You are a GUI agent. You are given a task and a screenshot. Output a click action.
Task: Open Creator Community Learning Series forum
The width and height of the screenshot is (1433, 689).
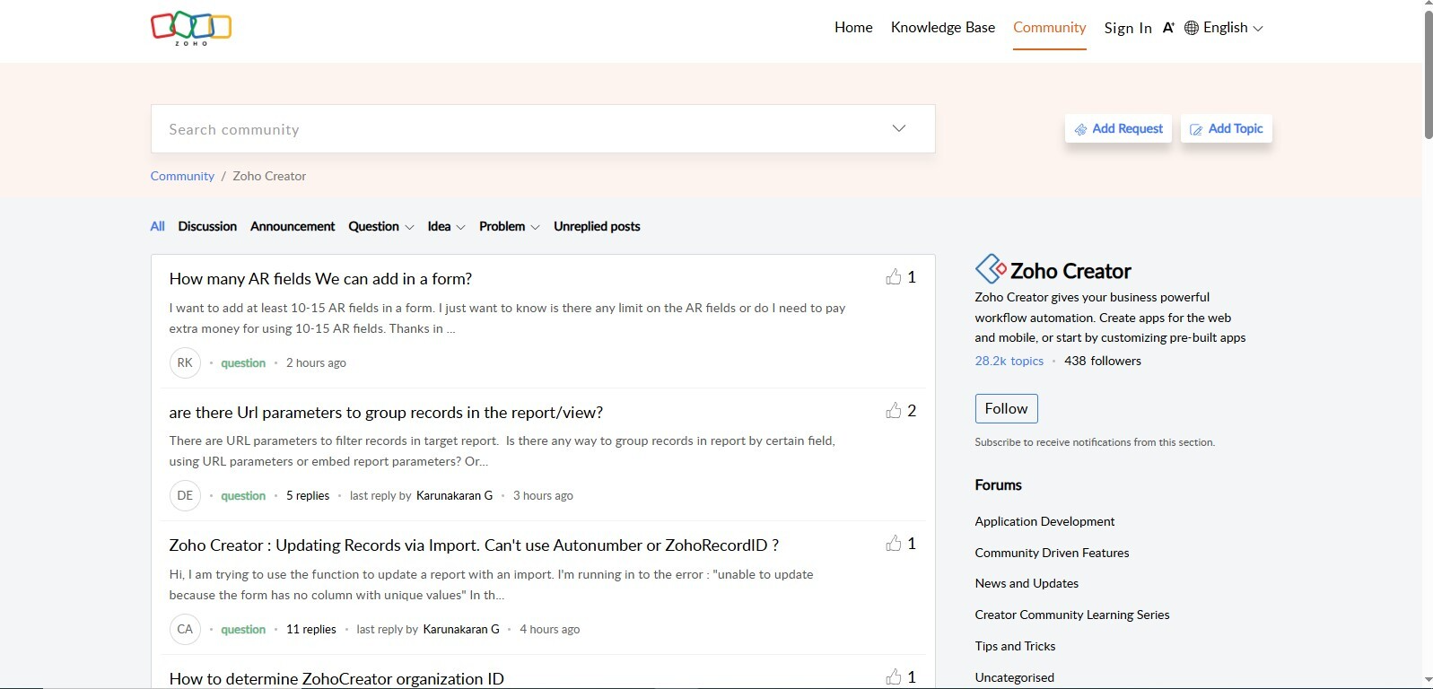1072,615
